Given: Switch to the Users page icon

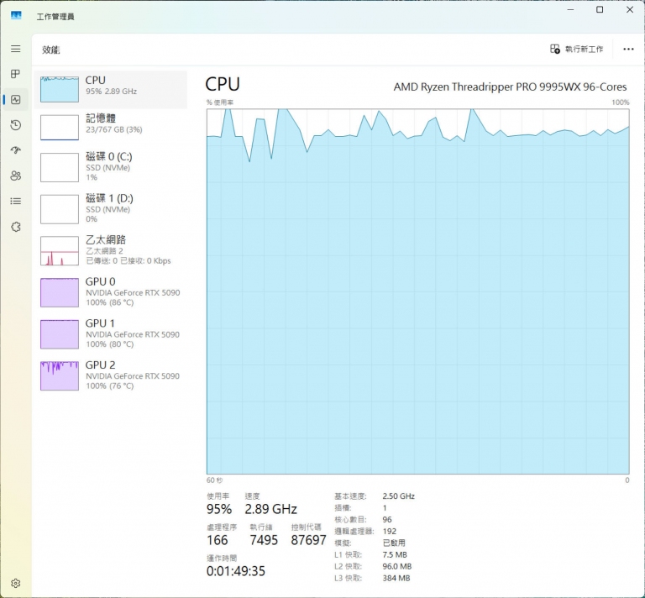Looking at the screenshot, I should click(15, 176).
